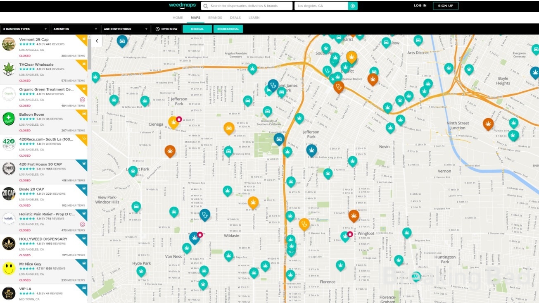Click the teal leaf pin near Boyle Heights
This screenshot has width=539, height=303.
pos(469,69)
